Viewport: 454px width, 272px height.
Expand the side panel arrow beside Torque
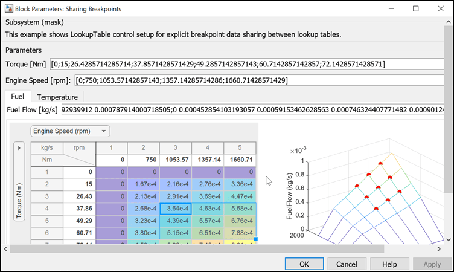(19, 148)
